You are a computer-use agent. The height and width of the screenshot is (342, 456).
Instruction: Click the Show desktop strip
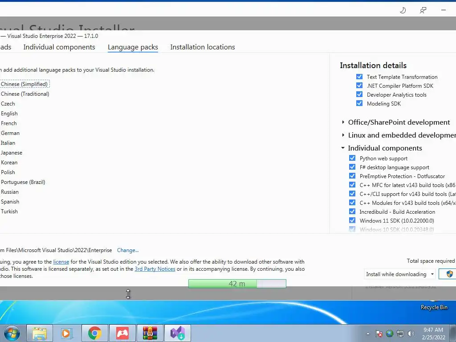tap(453, 333)
